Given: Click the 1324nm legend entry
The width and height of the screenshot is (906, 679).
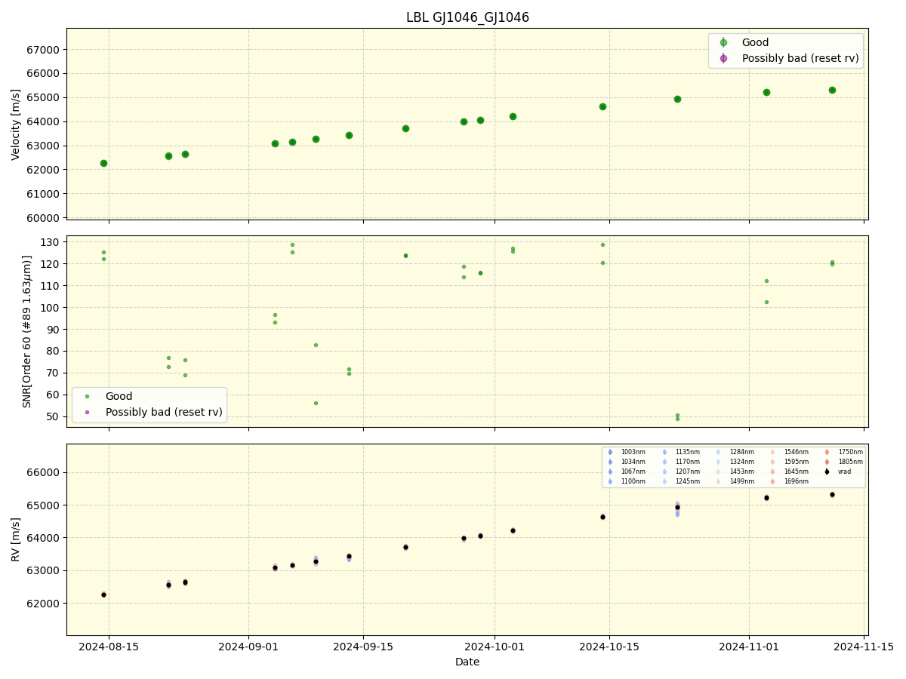Looking at the screenshot, I should tap(735, 462).
